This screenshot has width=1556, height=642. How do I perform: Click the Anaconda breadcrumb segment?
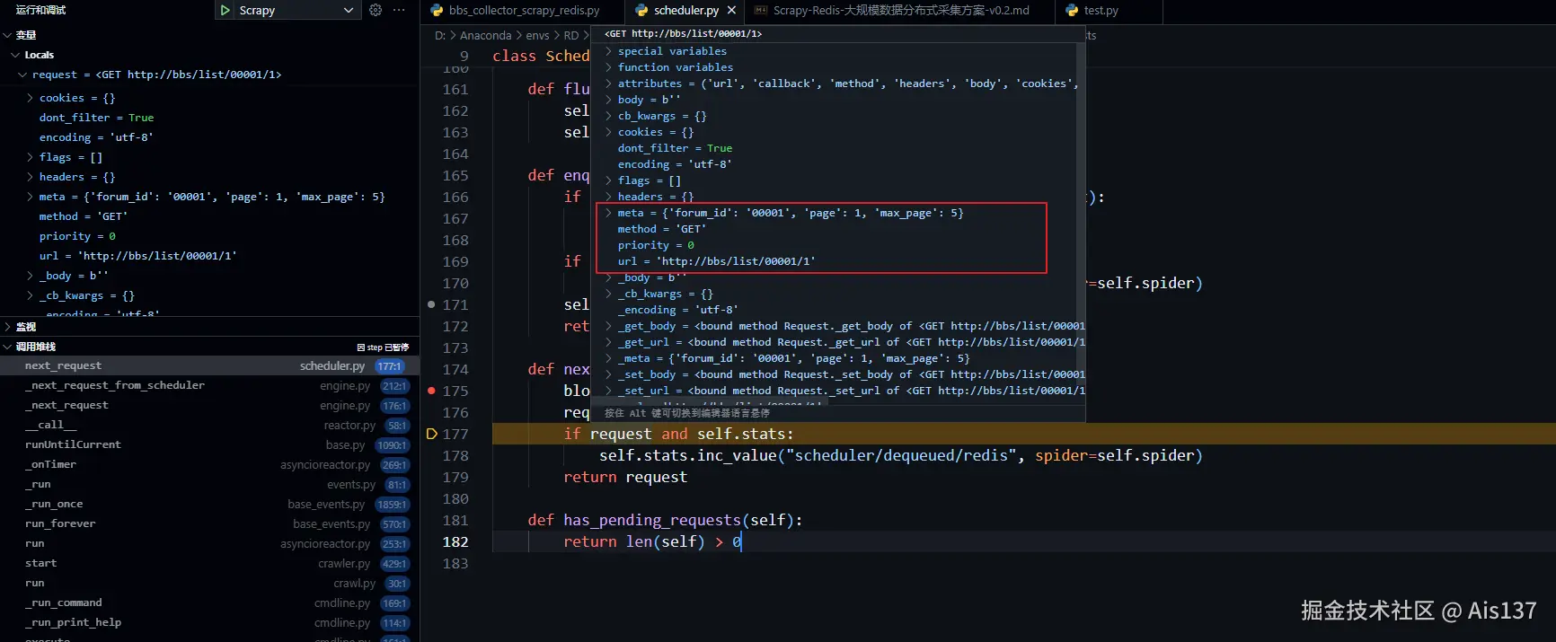485,35
